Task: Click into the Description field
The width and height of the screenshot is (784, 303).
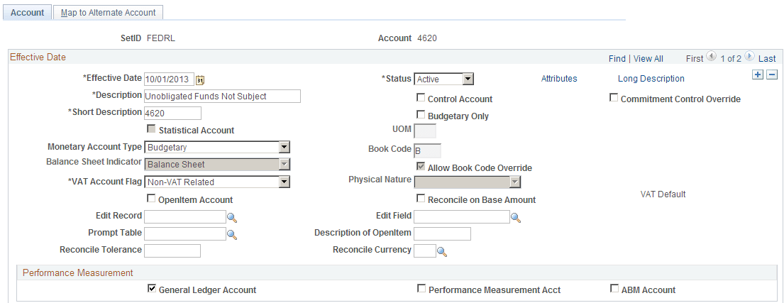Action: (222, 96)
